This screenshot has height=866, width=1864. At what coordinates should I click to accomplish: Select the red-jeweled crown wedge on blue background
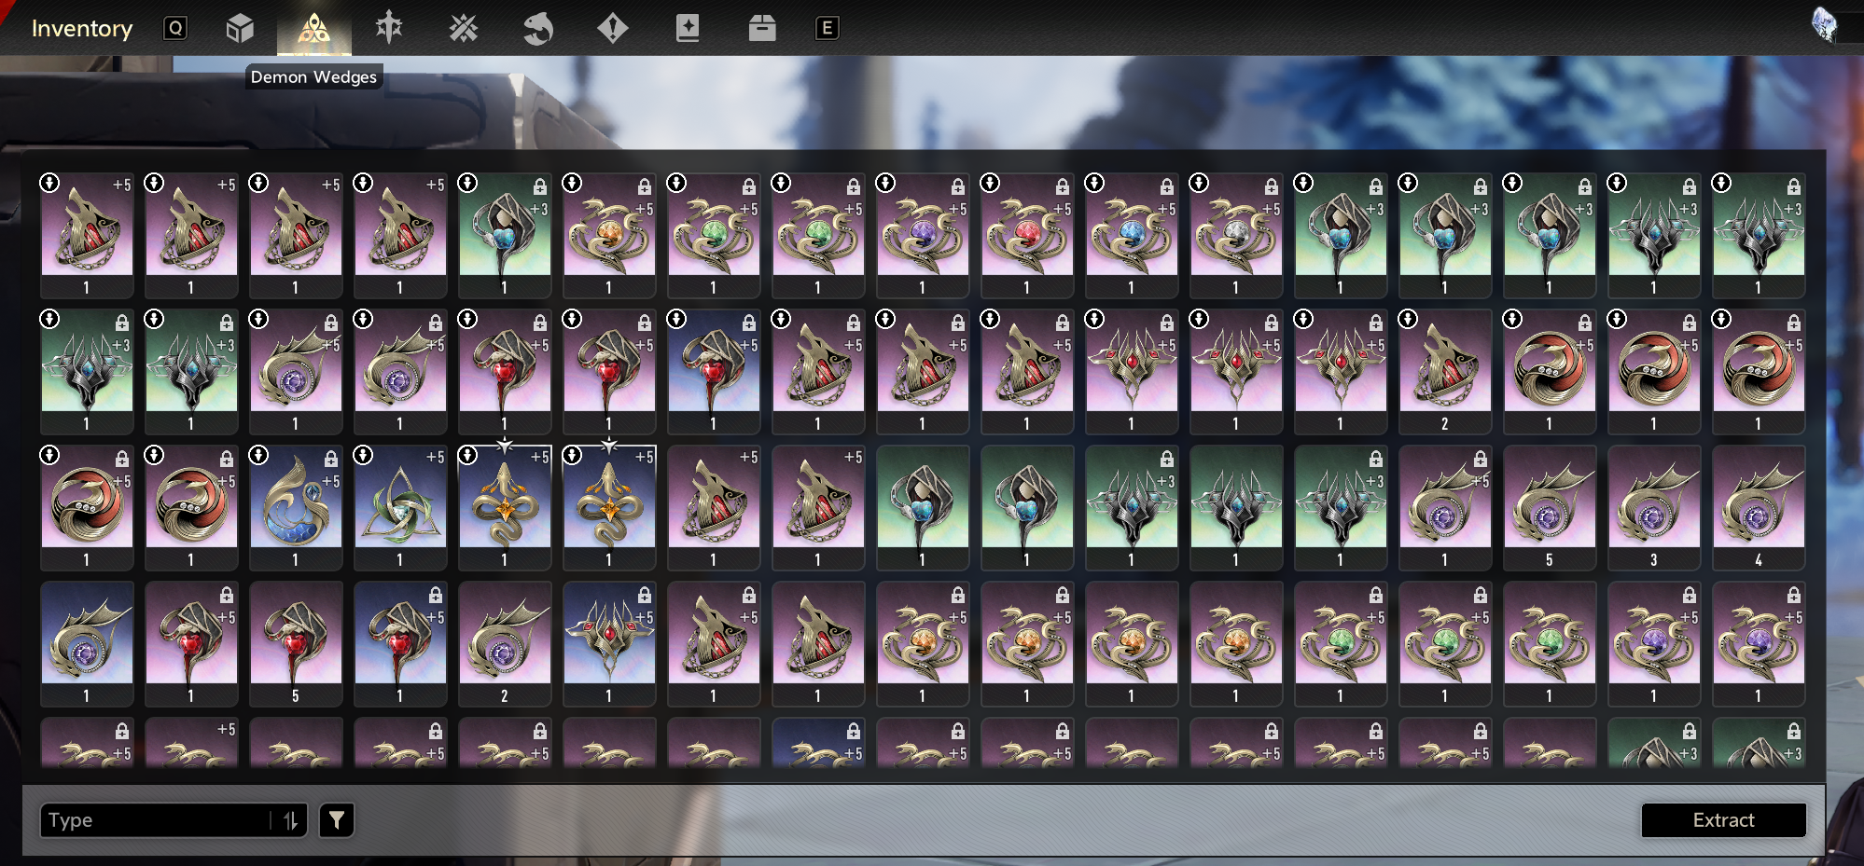tap(609, 643)
